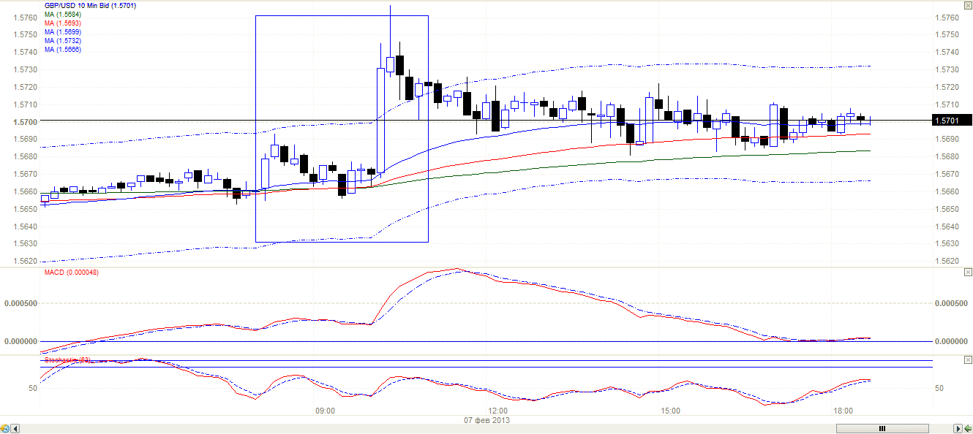Screen dimensions: 973x434
Task: Click the 09:00 time axis label
Action: 325,411
